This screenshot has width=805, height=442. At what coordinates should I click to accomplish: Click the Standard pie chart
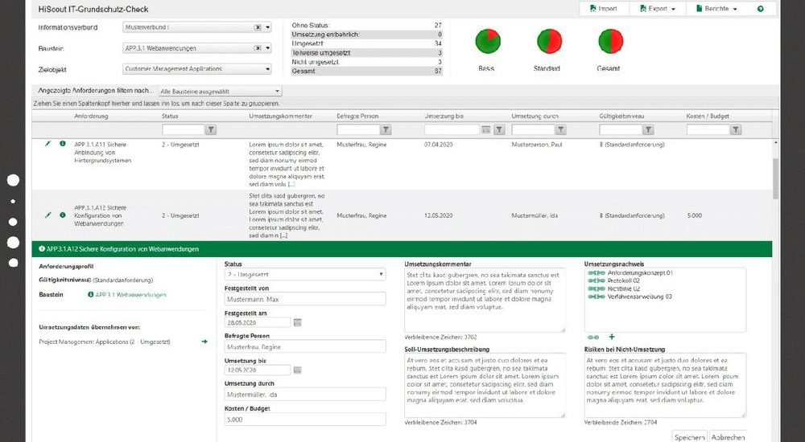coord(548,41)
